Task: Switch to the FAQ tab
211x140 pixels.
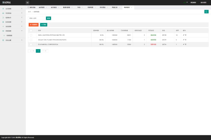Action: 79,7
